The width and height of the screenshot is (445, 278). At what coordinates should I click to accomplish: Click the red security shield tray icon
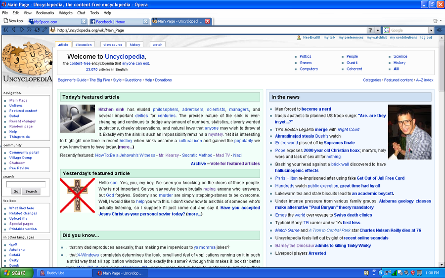click(413, 273)
